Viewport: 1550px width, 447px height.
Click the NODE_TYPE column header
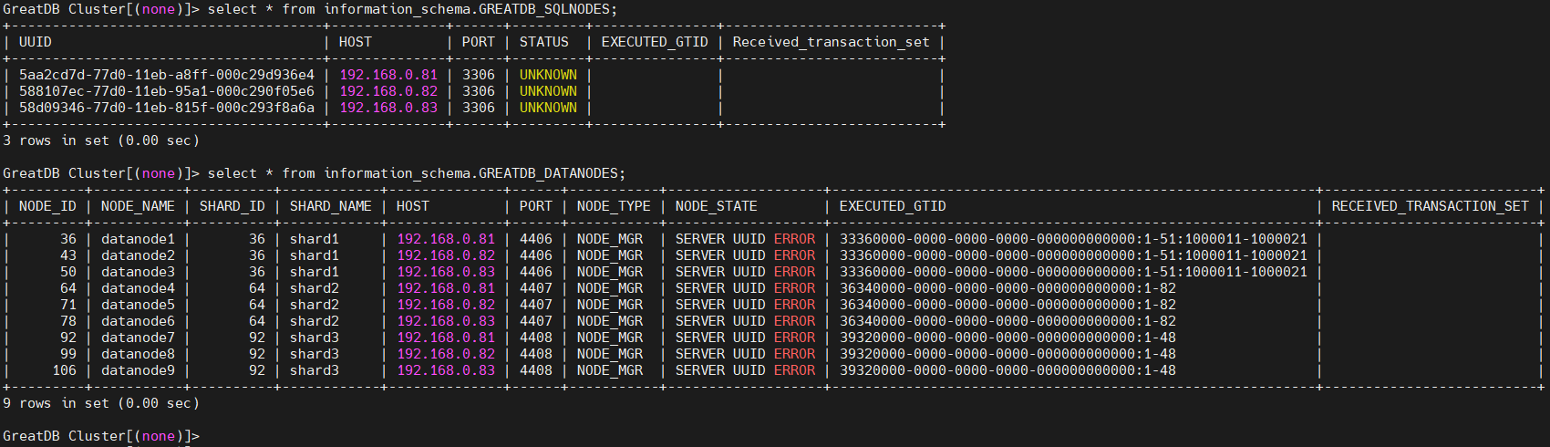(614, 206)
